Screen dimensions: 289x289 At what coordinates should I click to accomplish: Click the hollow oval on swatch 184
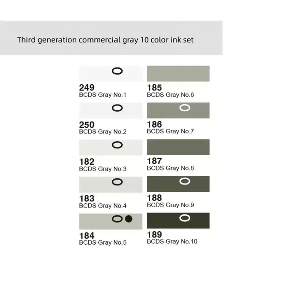click(117, 219)
